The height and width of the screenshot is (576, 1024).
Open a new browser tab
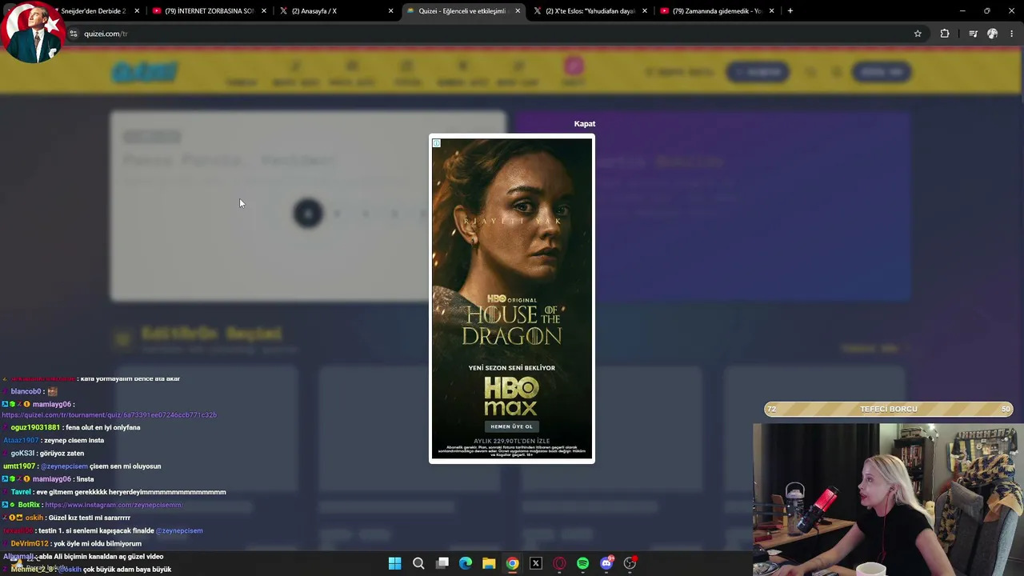(x=790, y=11)
